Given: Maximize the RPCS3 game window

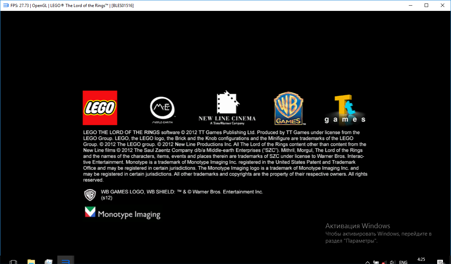Looking at the screenshot, I should 426,5.
